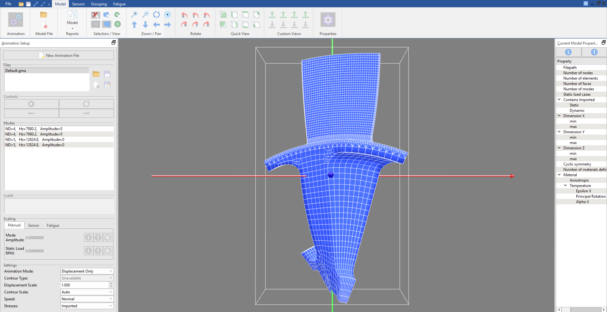Select the Fatigue scaling tab

[53, 225]
